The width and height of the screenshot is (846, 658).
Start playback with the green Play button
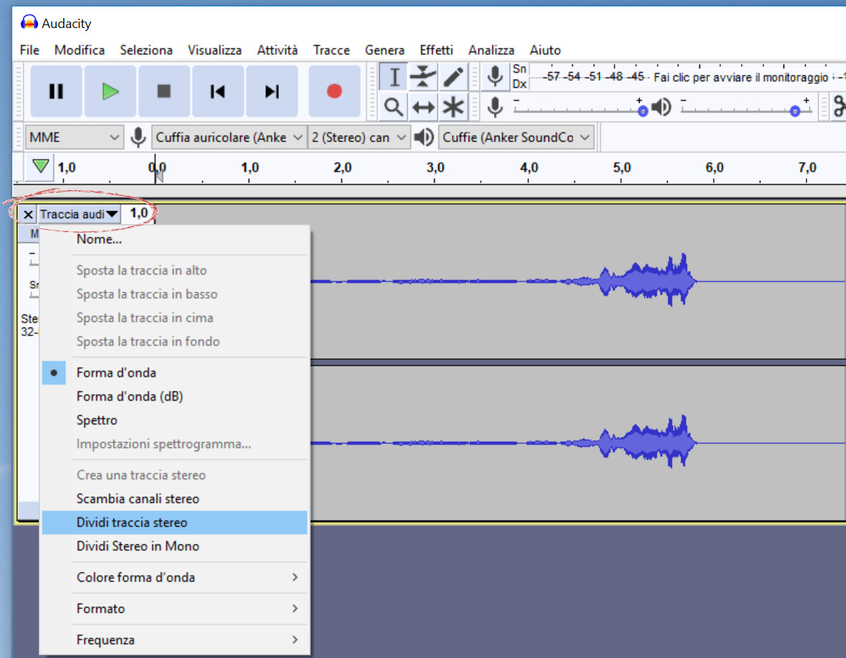click(110, 91)
